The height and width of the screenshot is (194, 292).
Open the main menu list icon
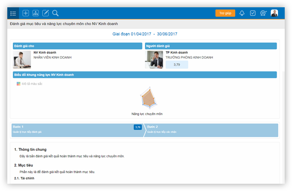pyautogui.click(x=13, y=13)
